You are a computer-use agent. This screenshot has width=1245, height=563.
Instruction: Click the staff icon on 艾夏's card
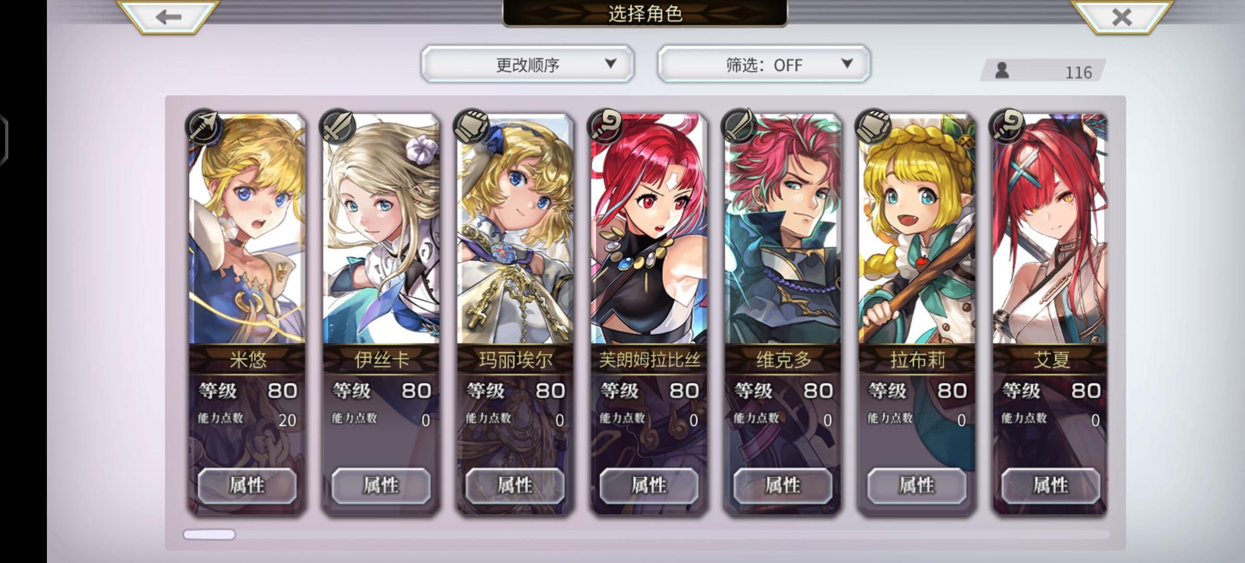(x=1007, y=127)
